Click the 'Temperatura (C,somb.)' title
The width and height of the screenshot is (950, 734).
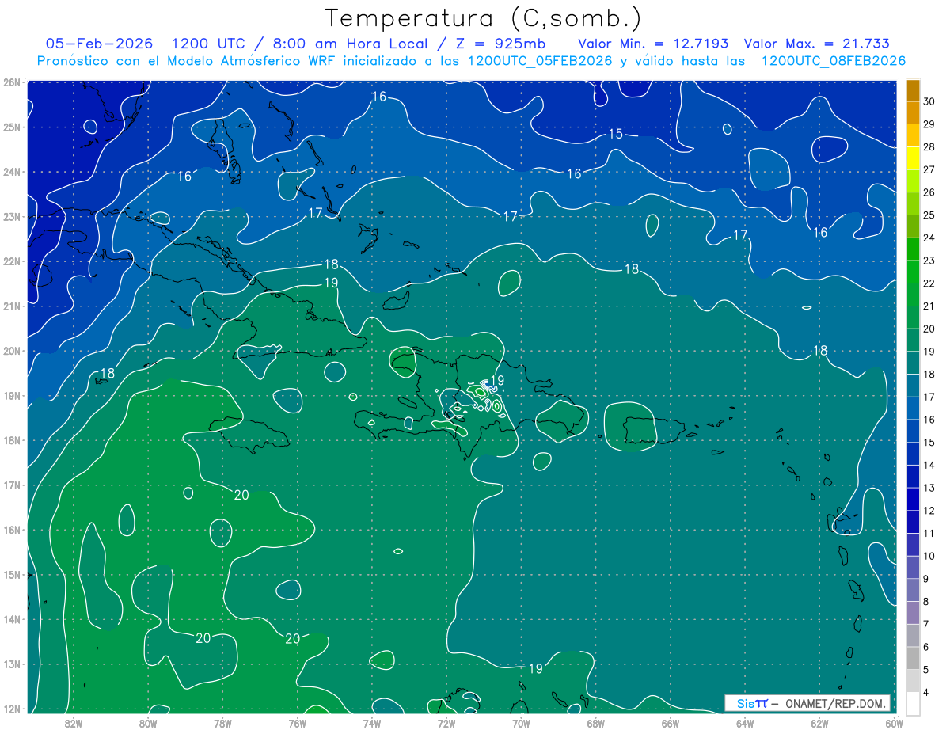coord(484,18)
